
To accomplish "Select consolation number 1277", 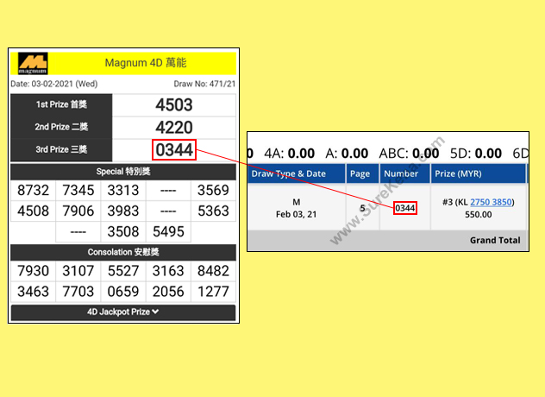I will (x=213, y=292).
